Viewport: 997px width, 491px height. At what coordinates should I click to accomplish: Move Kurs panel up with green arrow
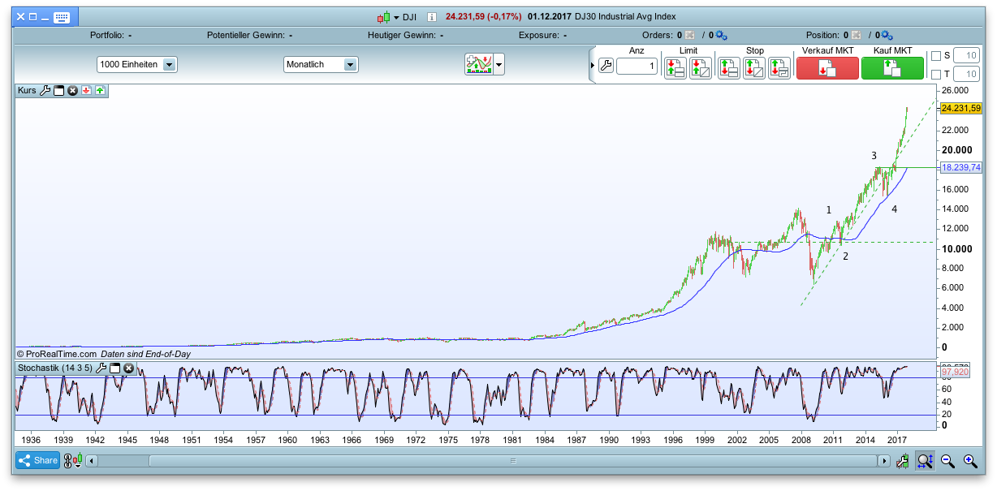tap(100, 91)
